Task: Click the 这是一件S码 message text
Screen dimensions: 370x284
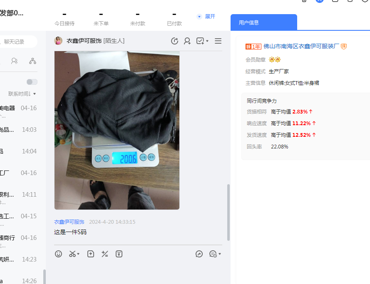Action: pyautogui.click(x=70, y=232)
